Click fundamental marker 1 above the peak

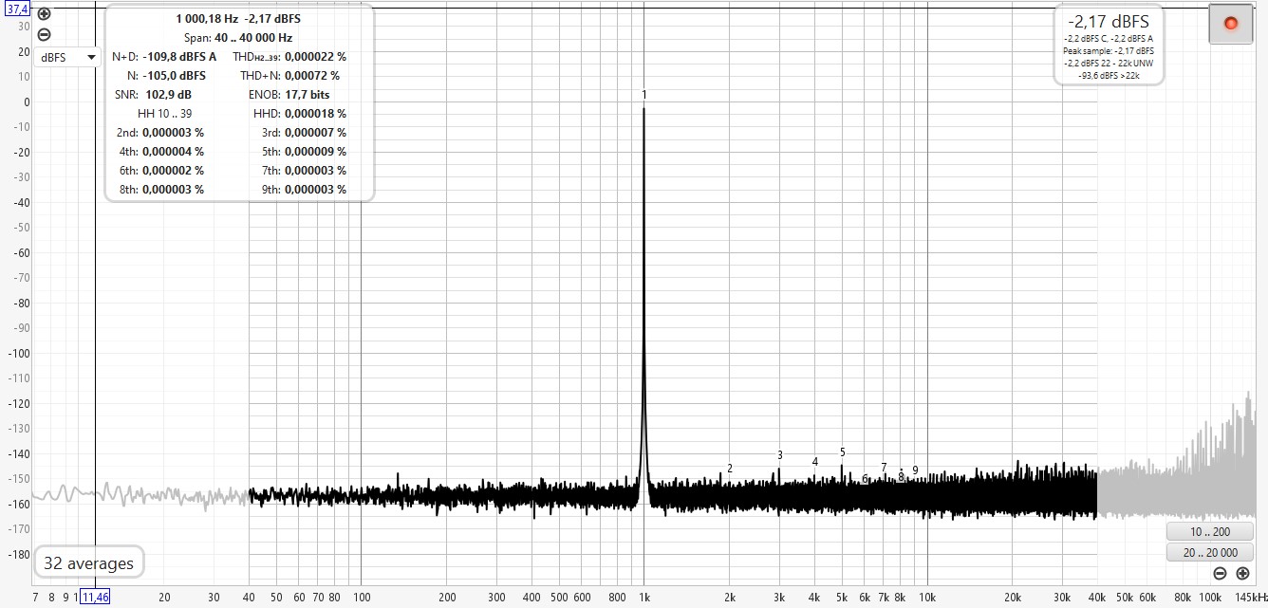pos(643,95)
